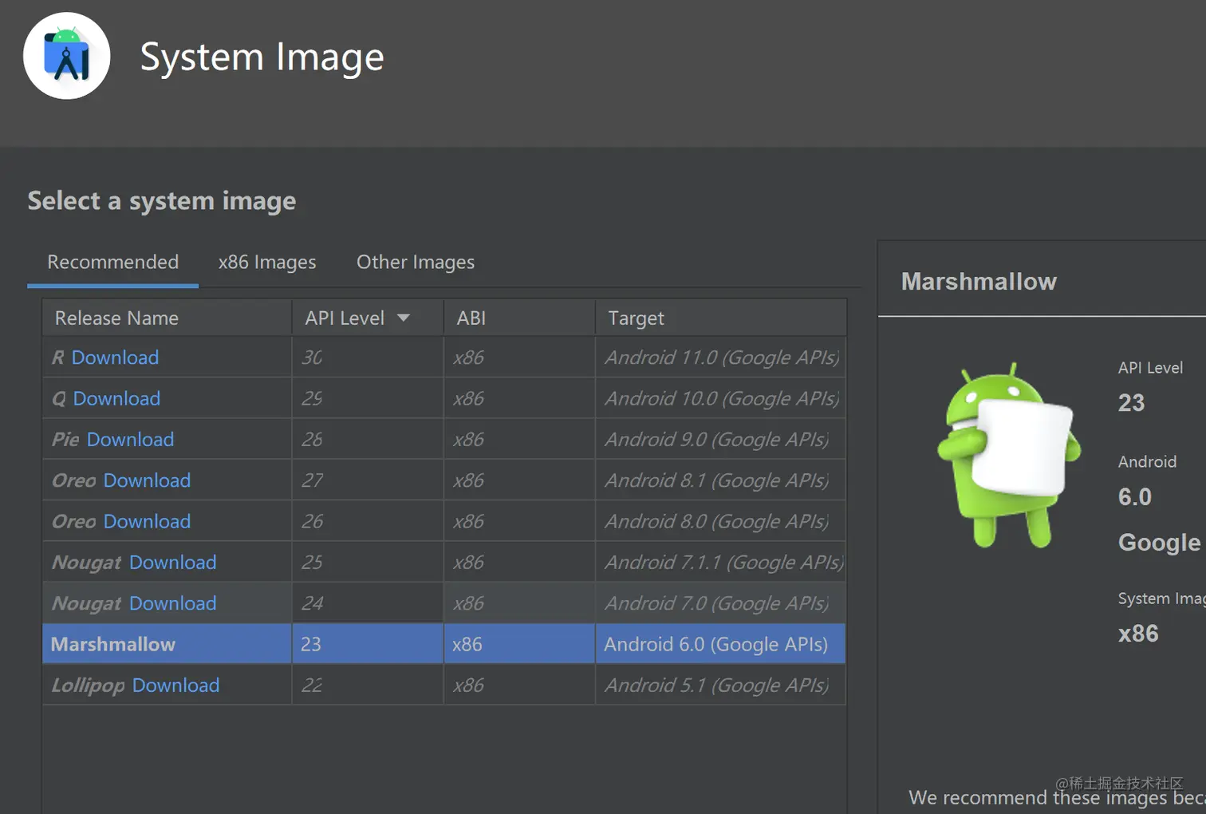Image resolution: width=1206 pixels, height=814 pixels.
Task: Sort by API Level dropdown arrow
Action: point(404,318)
